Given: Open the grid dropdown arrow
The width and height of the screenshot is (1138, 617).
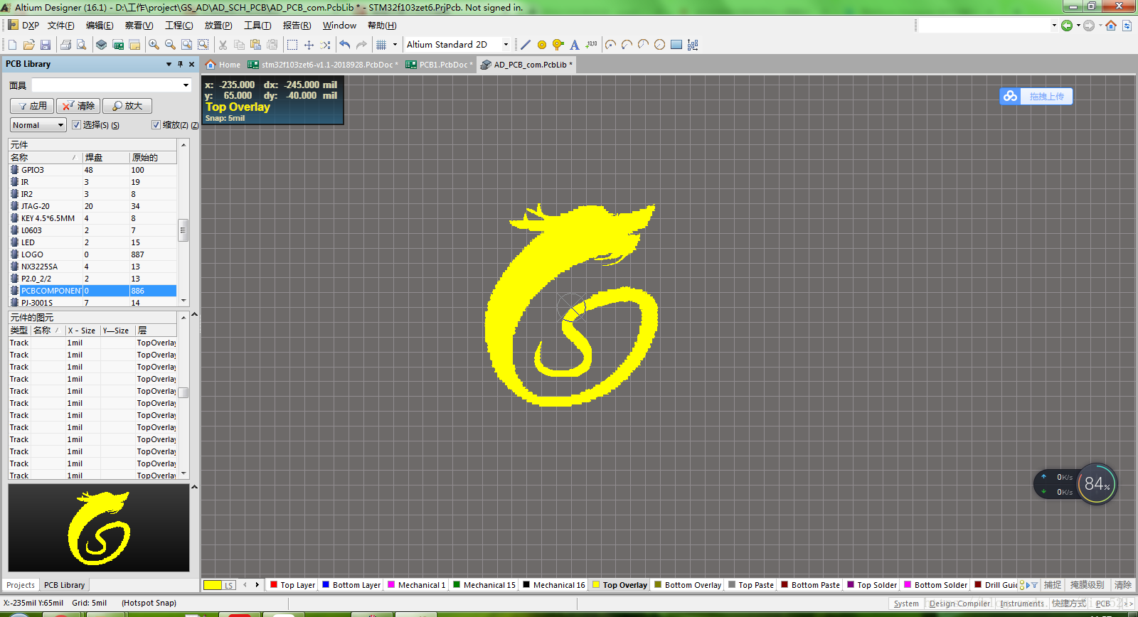Looking at the screenshot, I should tap(395, 45).
